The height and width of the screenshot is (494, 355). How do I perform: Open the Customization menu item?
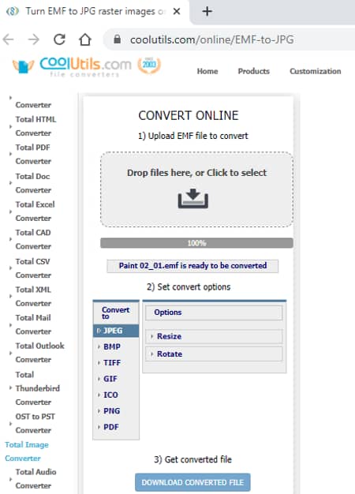coord(316,71)
